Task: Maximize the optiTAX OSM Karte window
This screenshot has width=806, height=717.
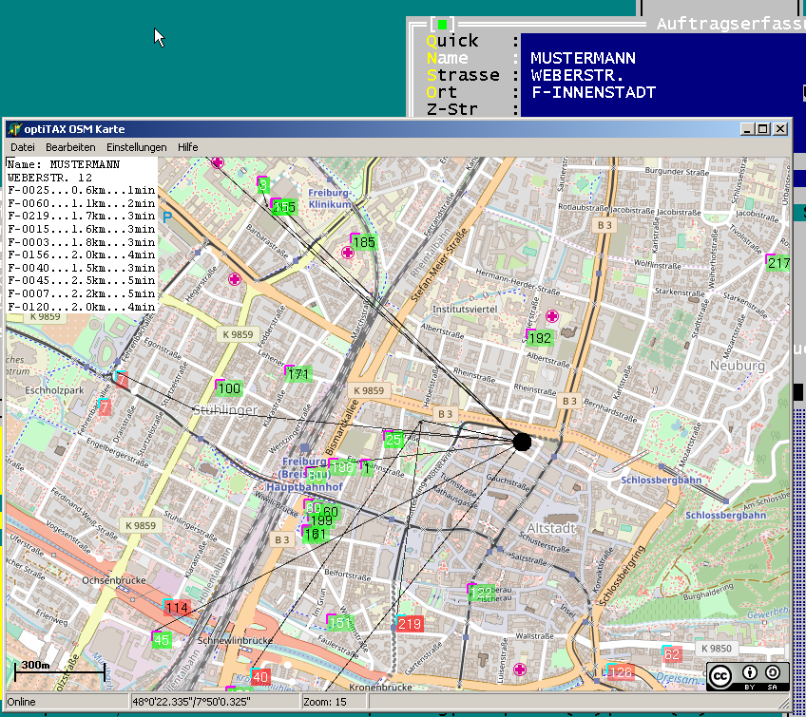Action: coord(763,129)
